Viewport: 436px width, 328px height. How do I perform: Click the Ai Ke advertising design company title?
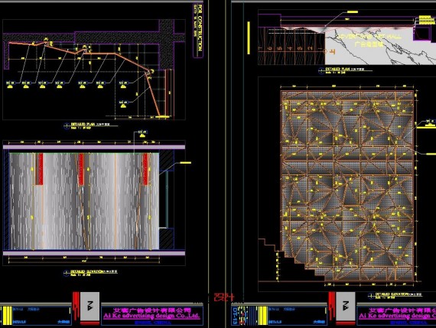coord(151,316)
